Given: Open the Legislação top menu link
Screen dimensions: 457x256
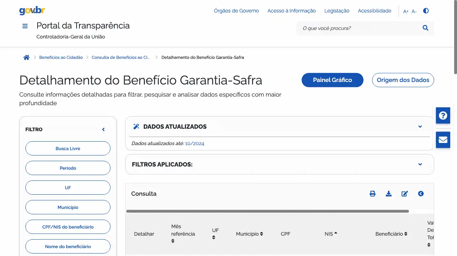Looking at the screenshot, I should tap(337, 11).
